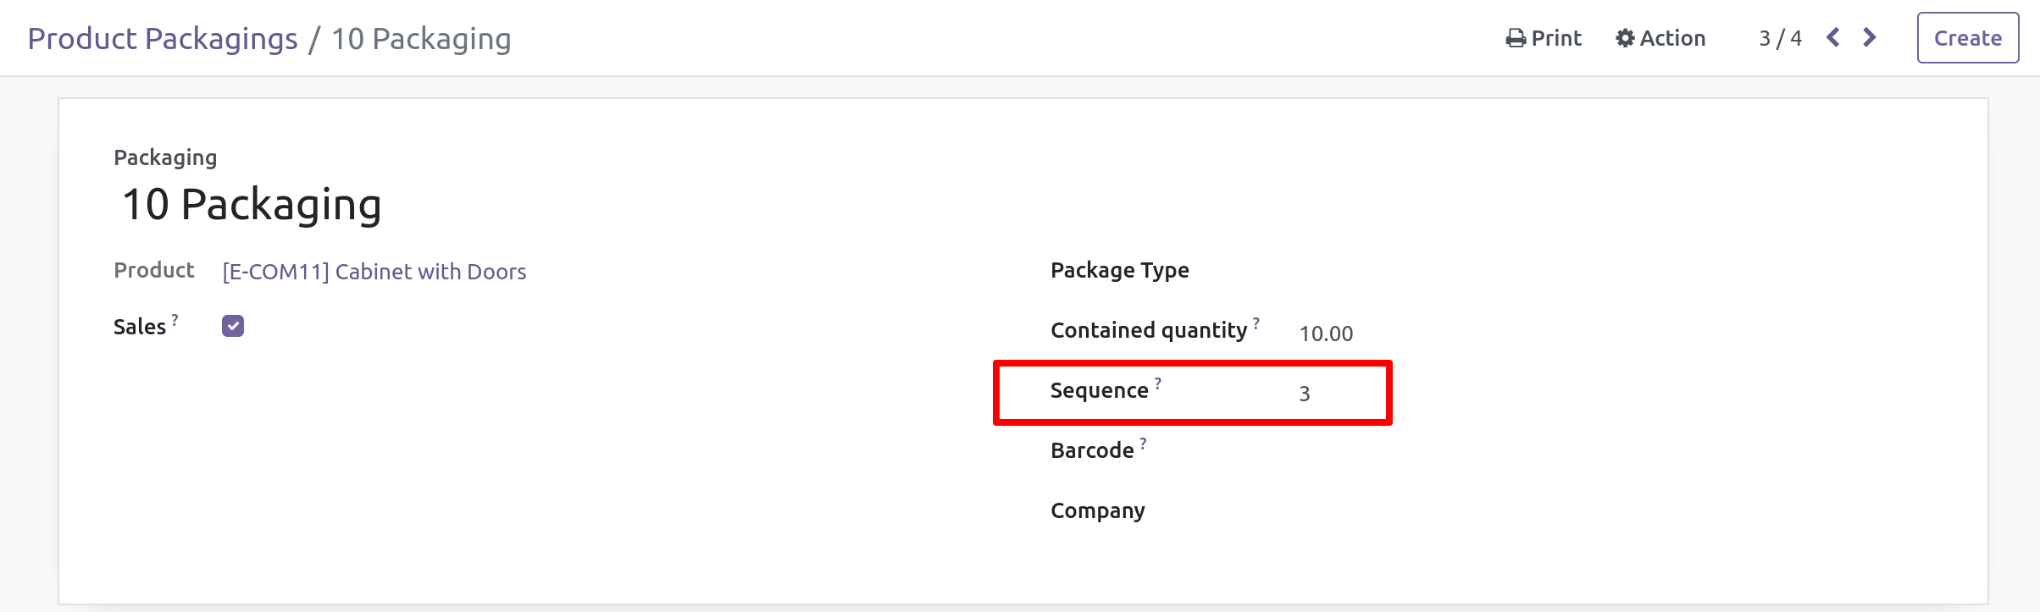Show Sales field help tooltip icon
The width and height of the screenshot is (2040, 612).
point(175,320)
